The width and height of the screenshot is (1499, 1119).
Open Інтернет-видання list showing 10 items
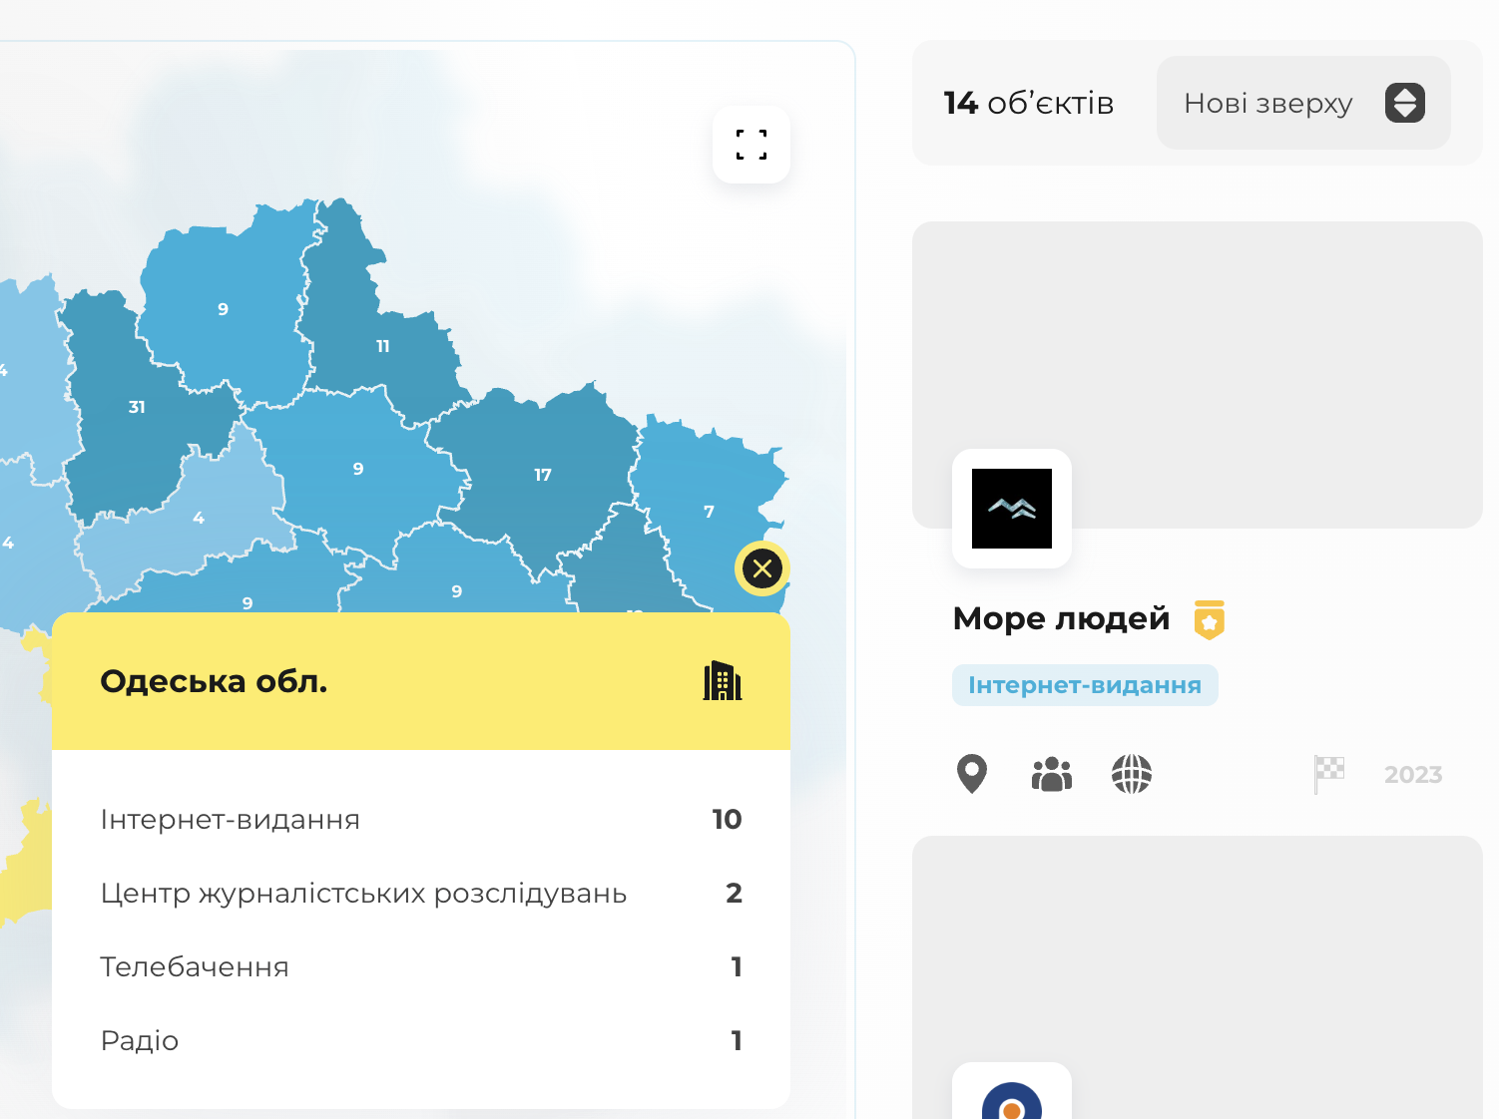232,819
